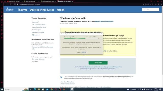Launch Microsoft Edge from taskbar

point(35,89)
